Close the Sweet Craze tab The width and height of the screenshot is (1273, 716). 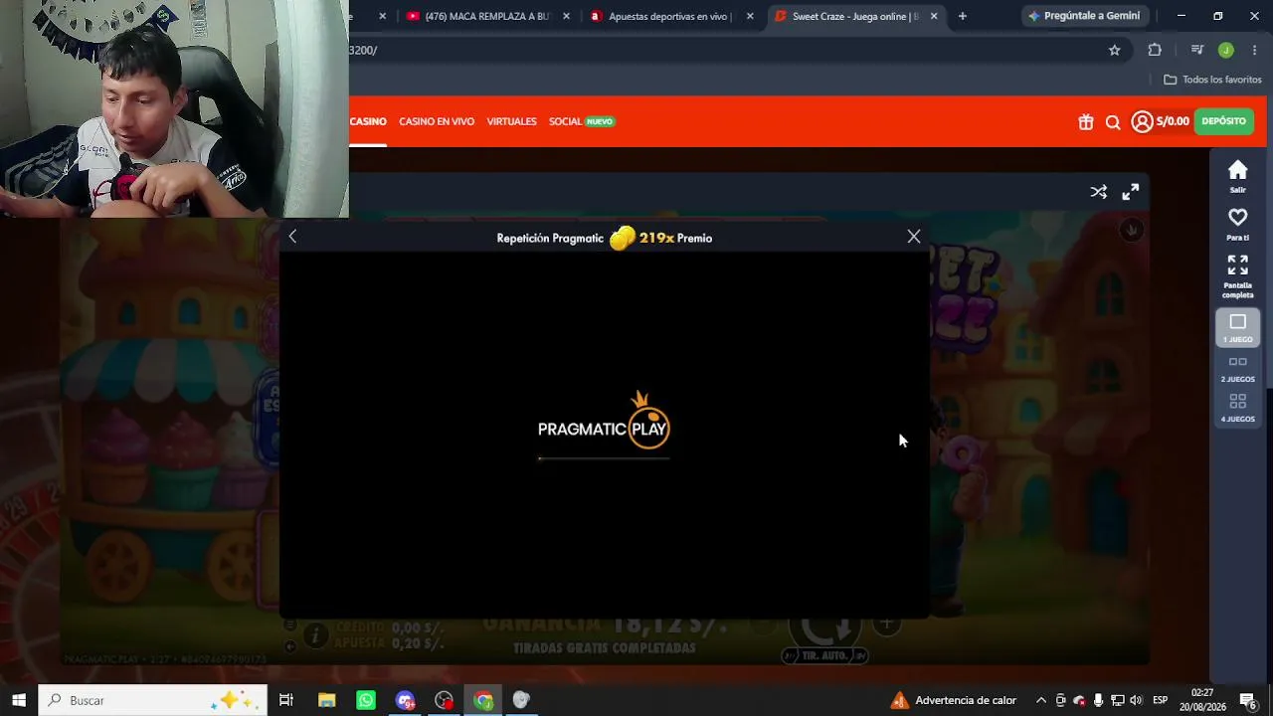tap(934, 16)
